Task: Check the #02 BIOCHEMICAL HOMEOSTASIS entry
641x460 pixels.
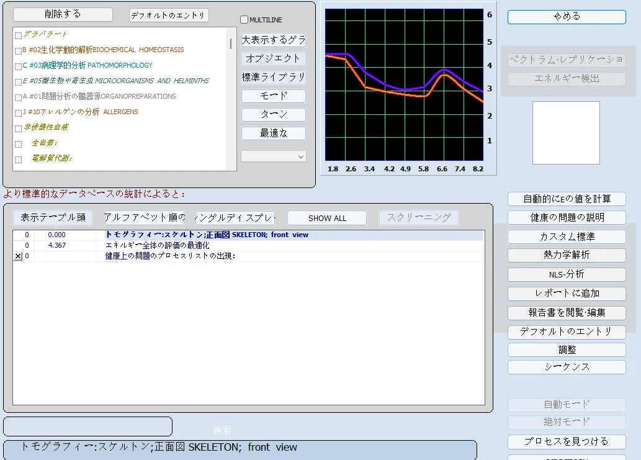Action: click(18, 50)
